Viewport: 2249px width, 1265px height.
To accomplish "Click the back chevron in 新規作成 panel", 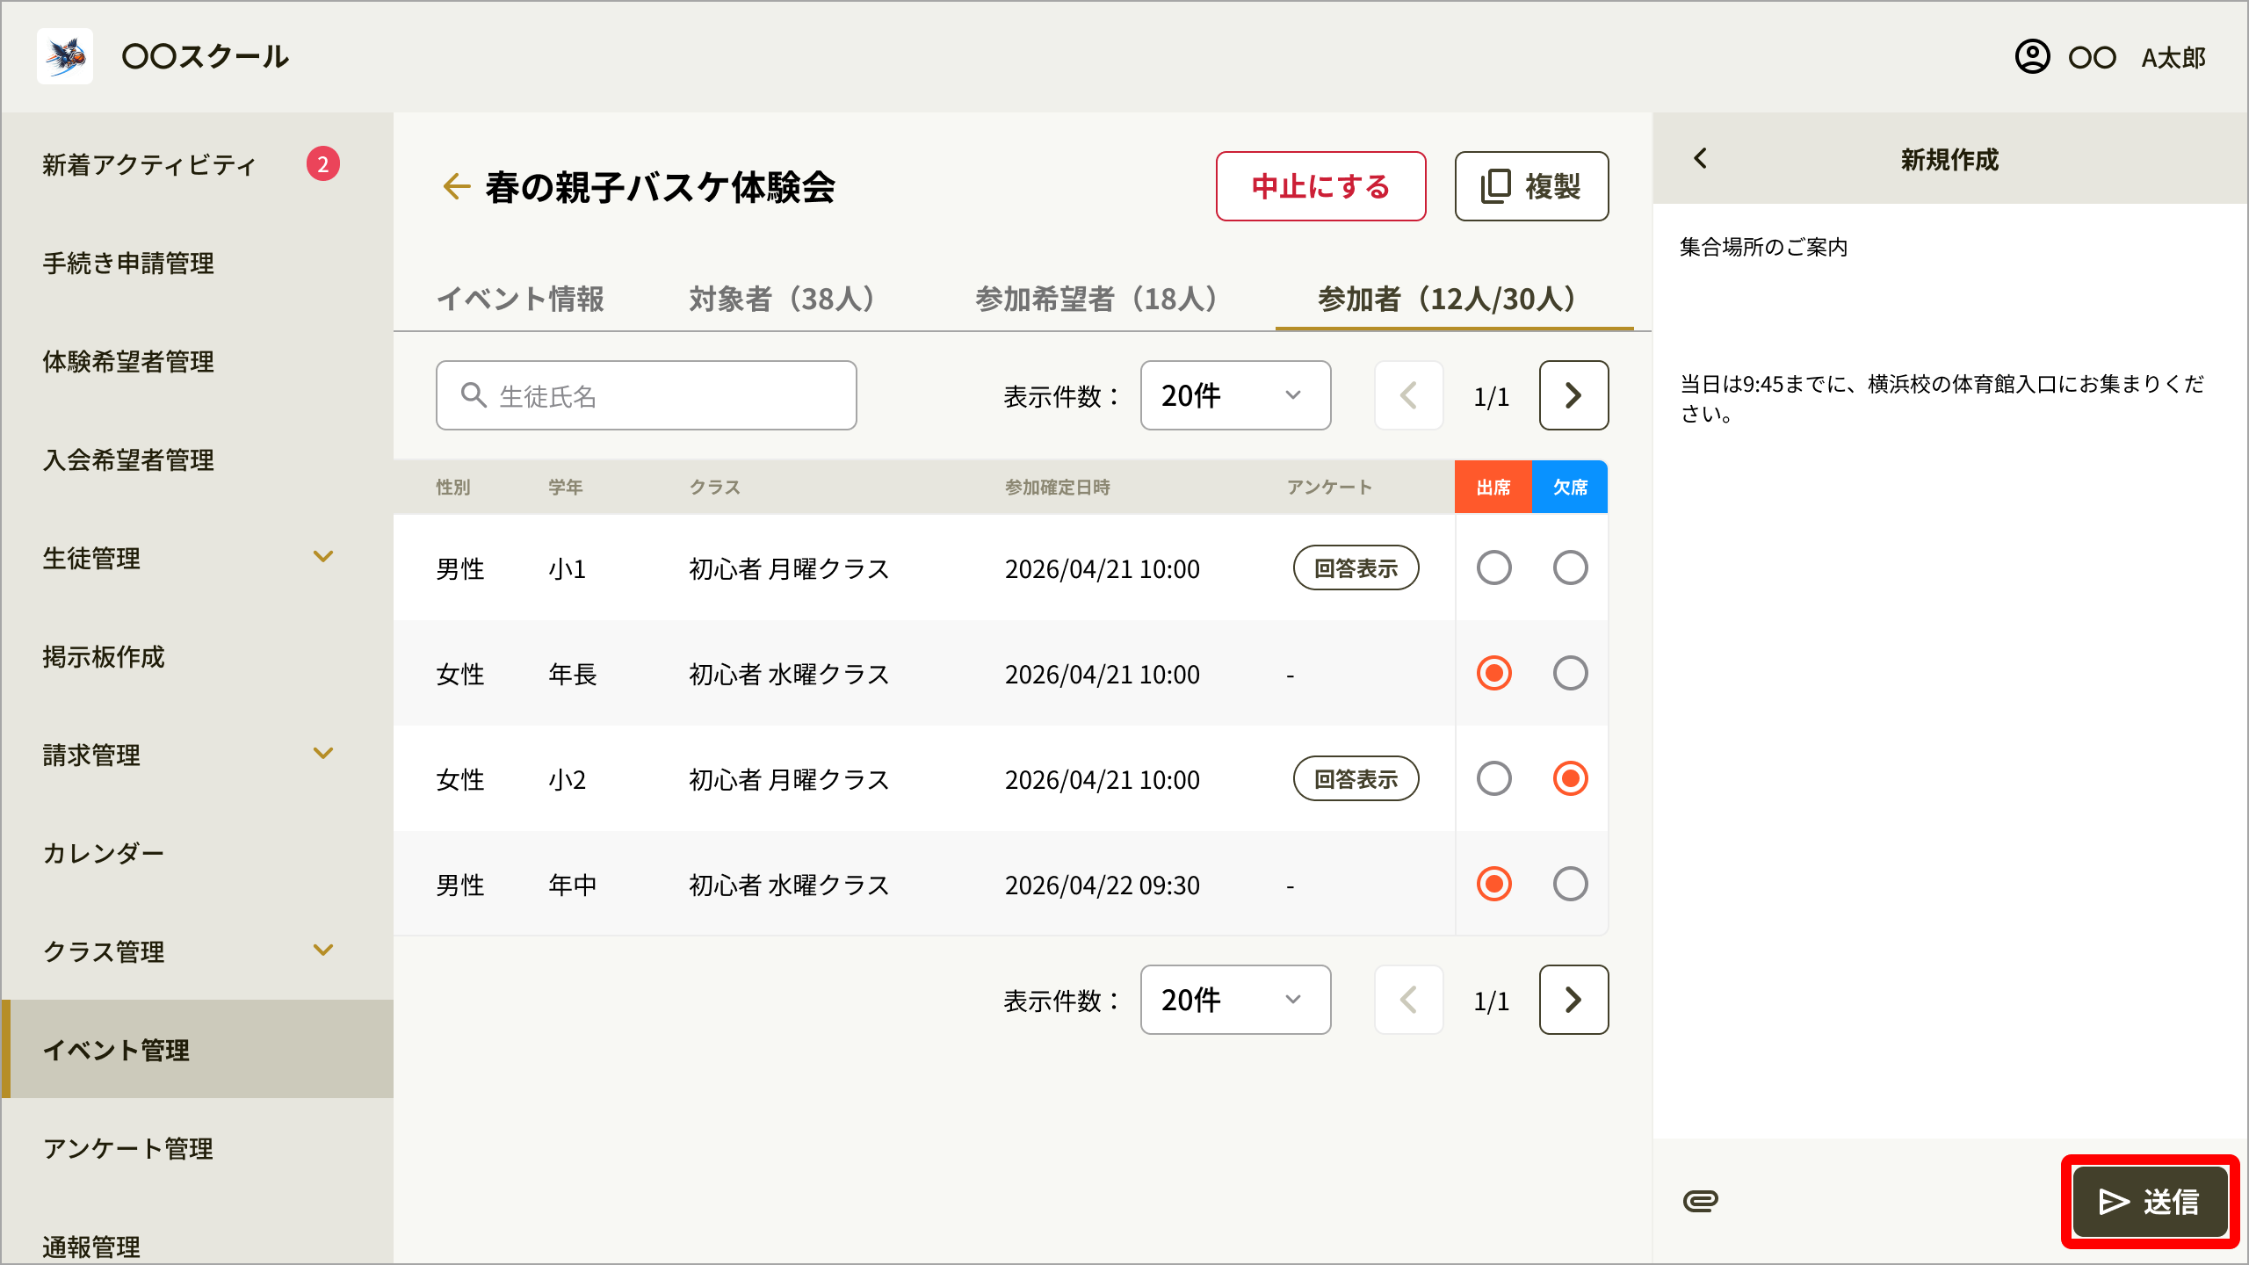I will coord(1701,159).
